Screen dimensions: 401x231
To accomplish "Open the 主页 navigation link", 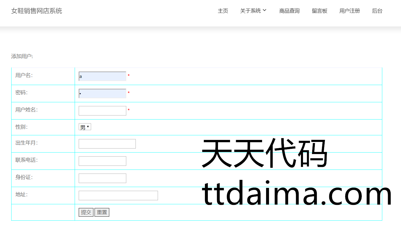I will coord(223,11).
